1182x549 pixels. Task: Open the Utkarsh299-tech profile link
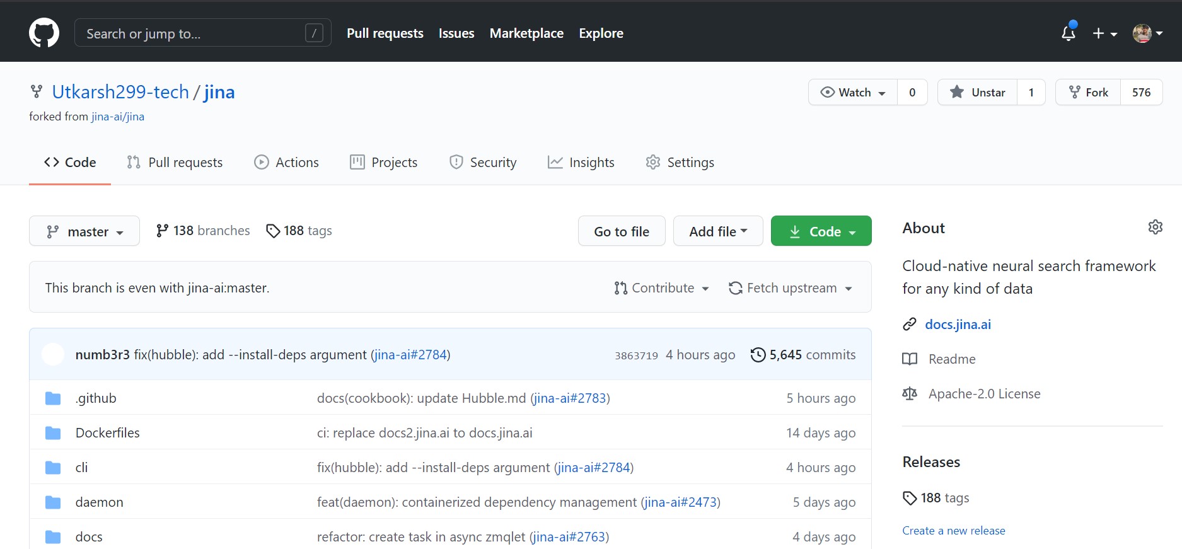pyautogui.click(x=120, y=92)
